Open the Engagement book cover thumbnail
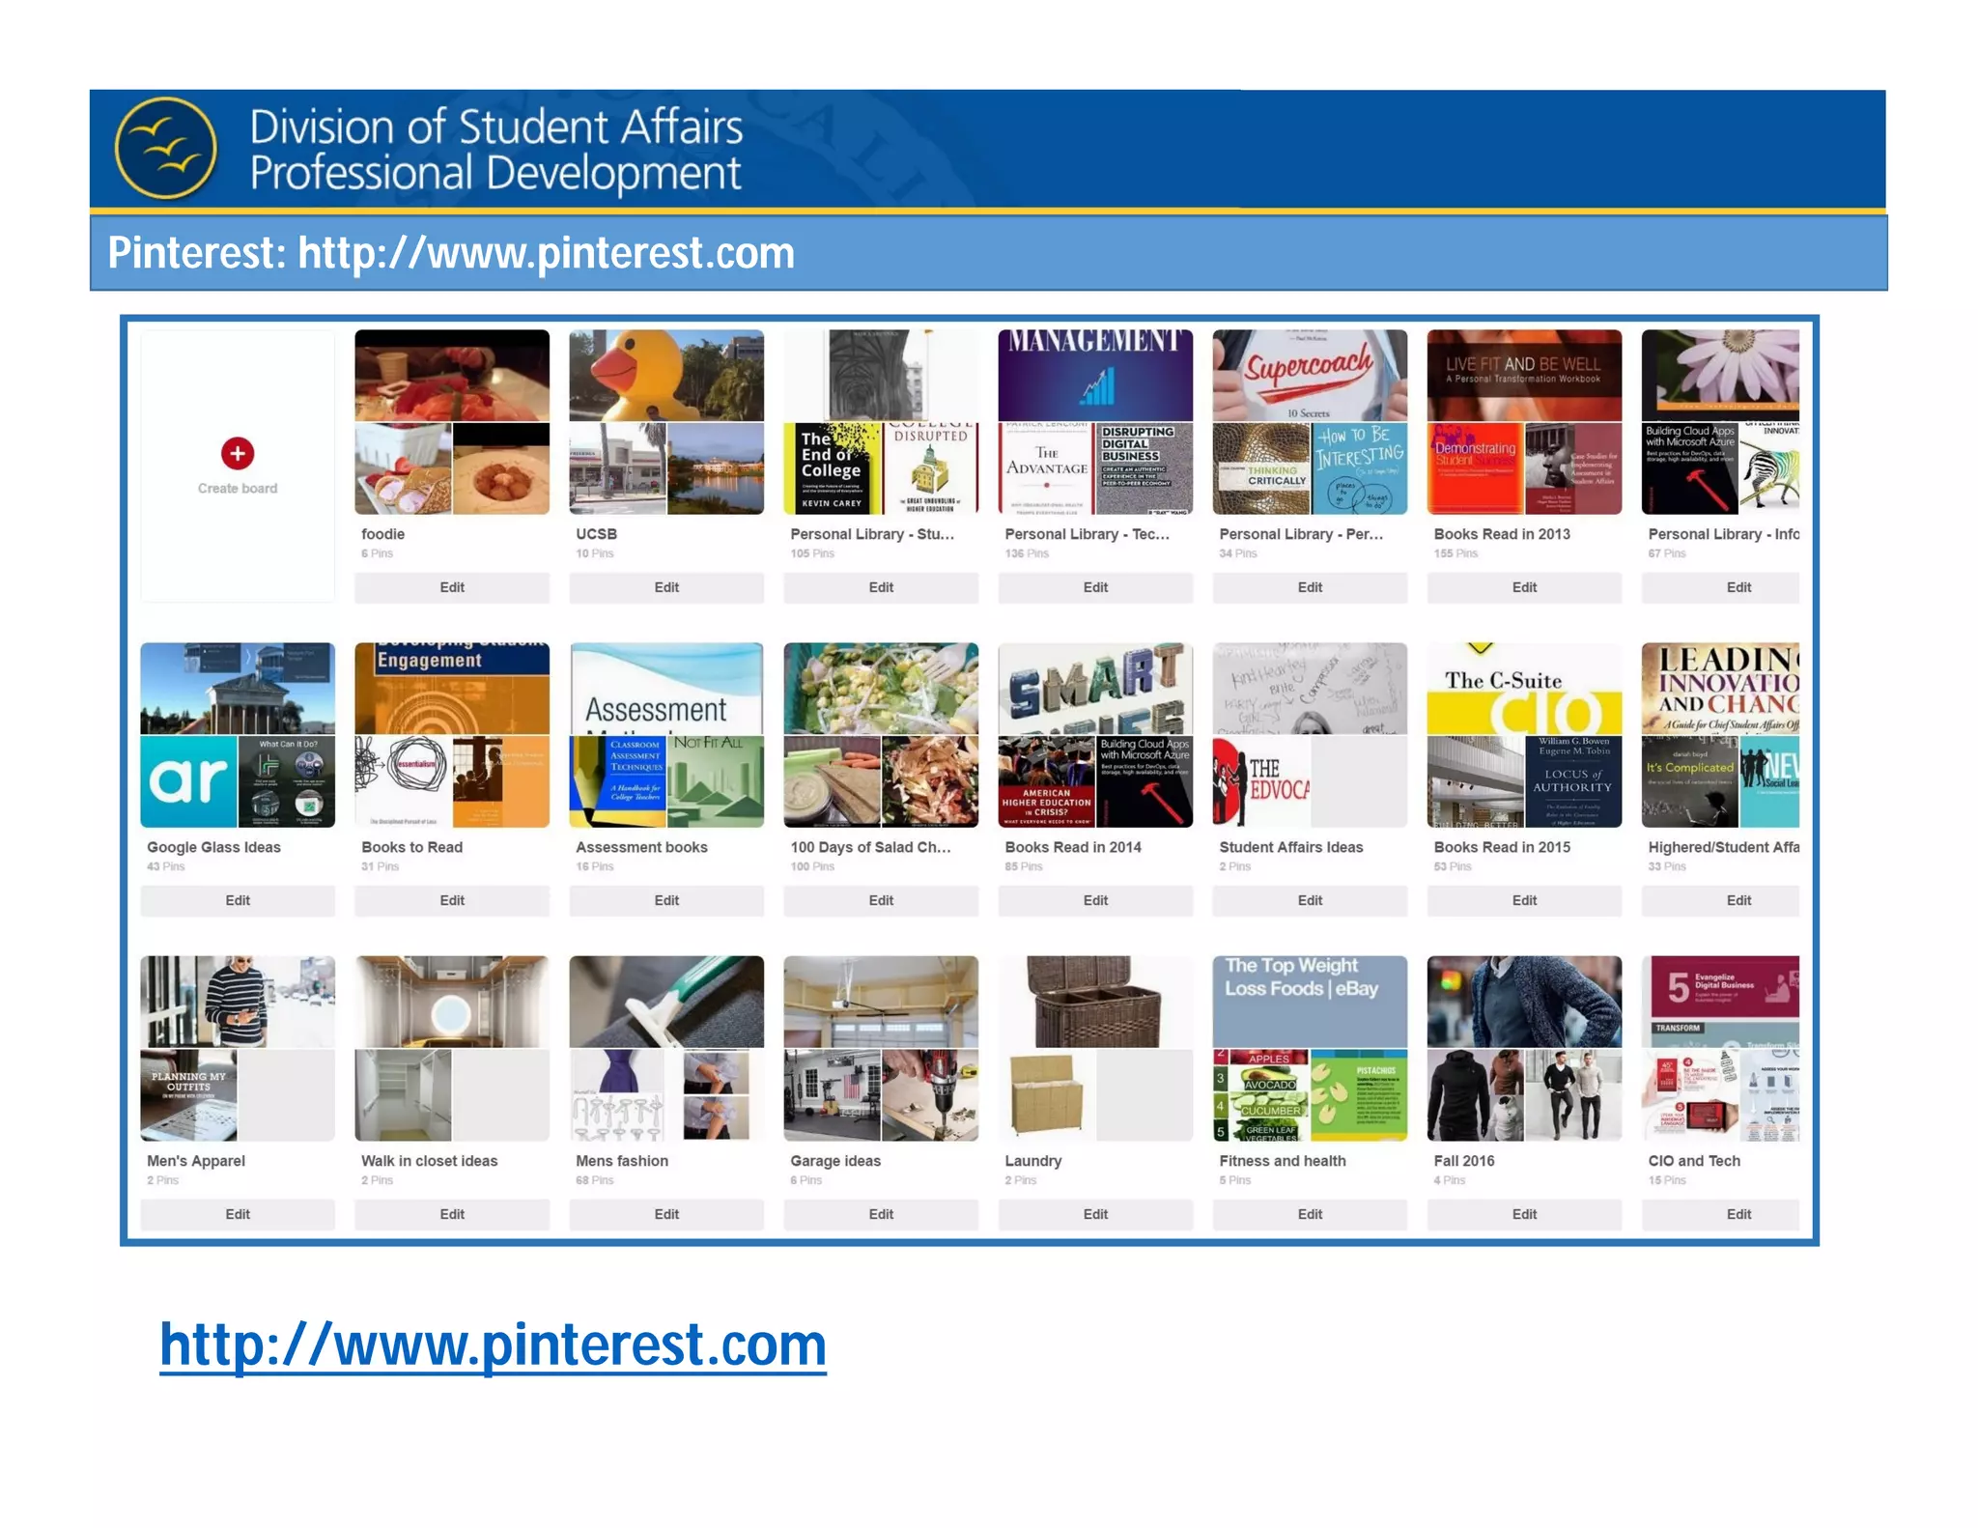The width and height of the screenshot is (1978, 1528). point(452,688)
